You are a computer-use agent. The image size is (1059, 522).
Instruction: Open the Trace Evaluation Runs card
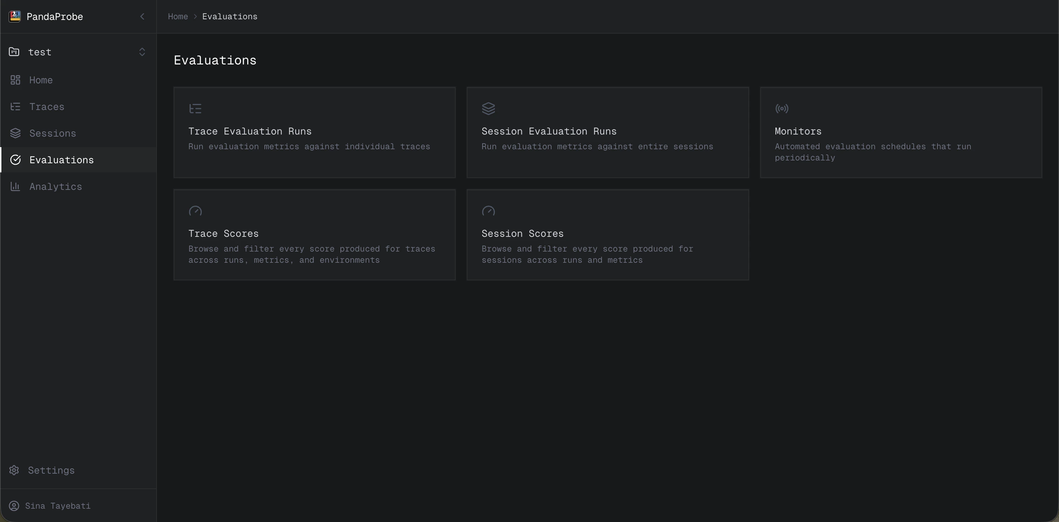(314, 132)
